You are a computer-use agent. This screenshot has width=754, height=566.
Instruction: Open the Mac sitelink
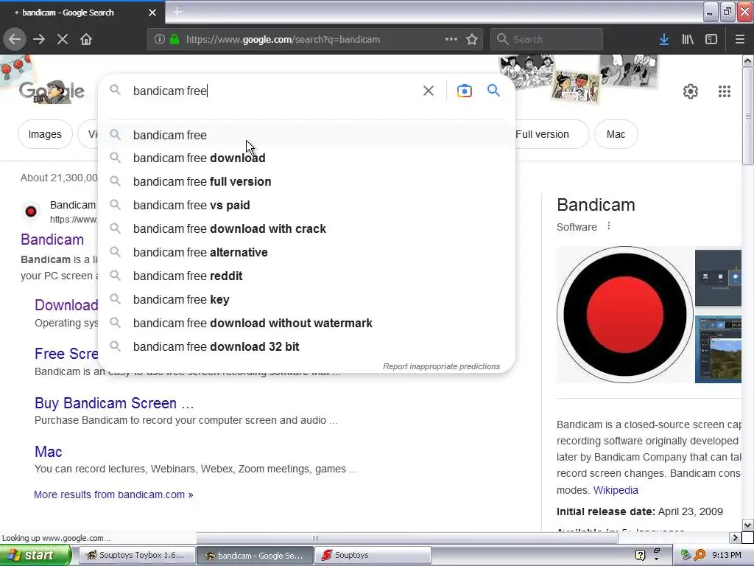click(x=49, y=452)
